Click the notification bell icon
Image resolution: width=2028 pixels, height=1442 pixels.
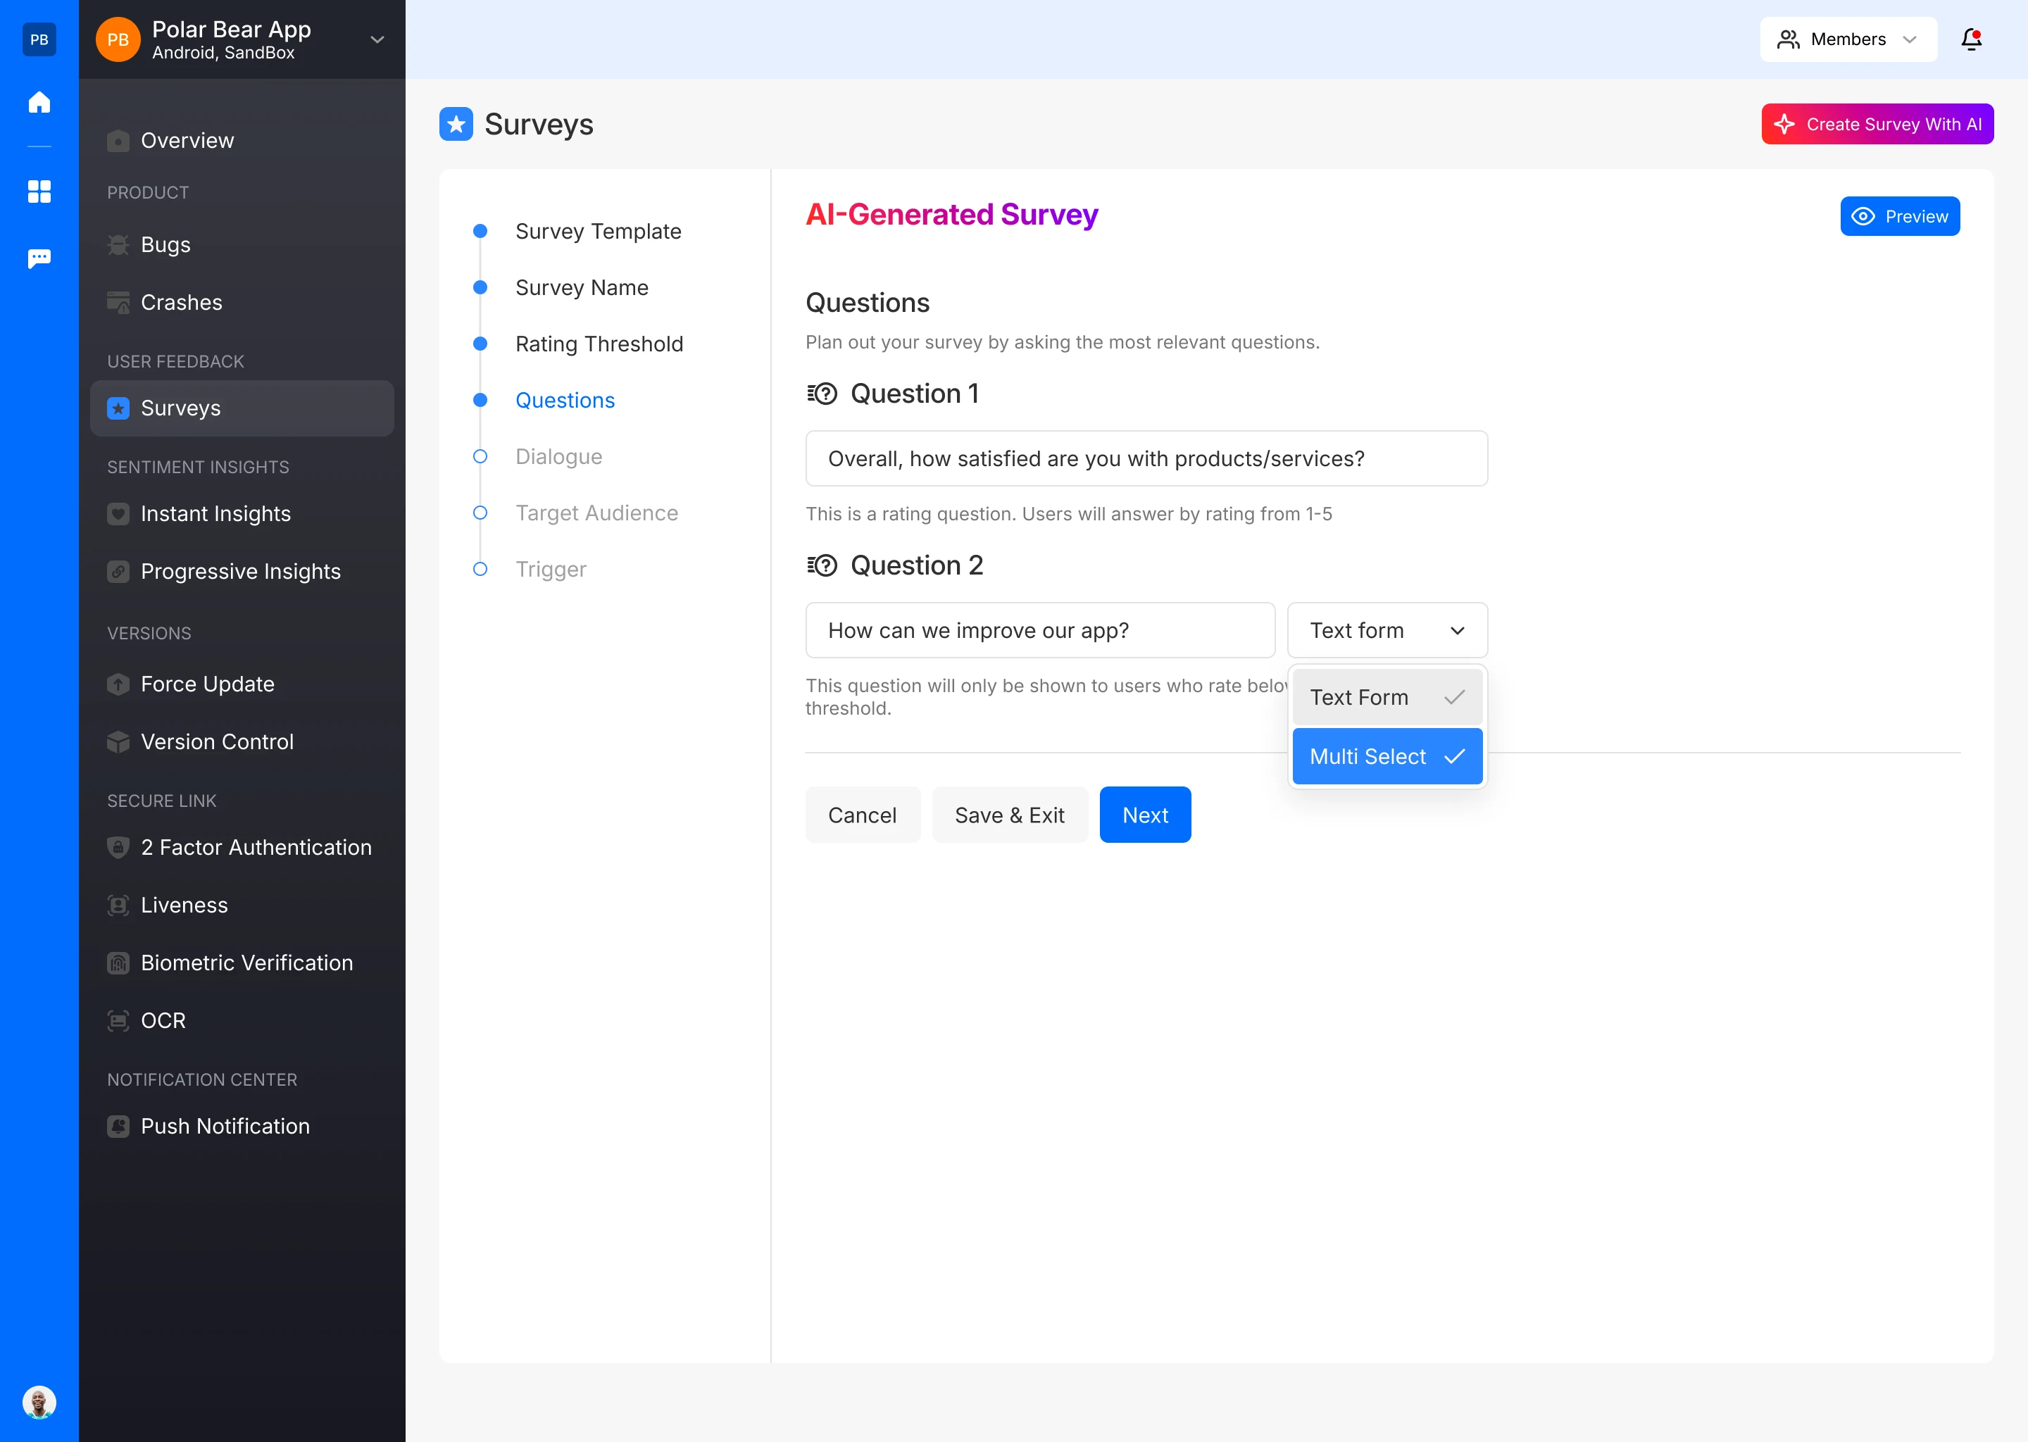pyautogui.click(x=1970, y=39)
